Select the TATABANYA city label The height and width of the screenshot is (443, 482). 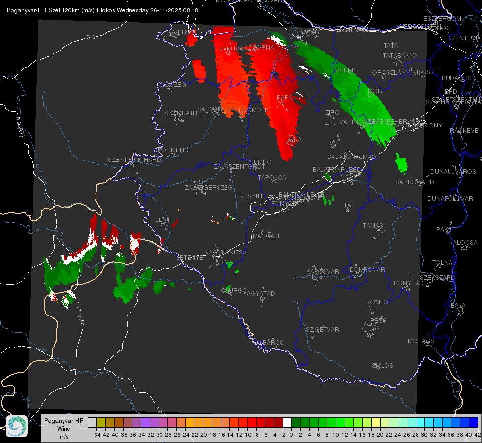400,55
